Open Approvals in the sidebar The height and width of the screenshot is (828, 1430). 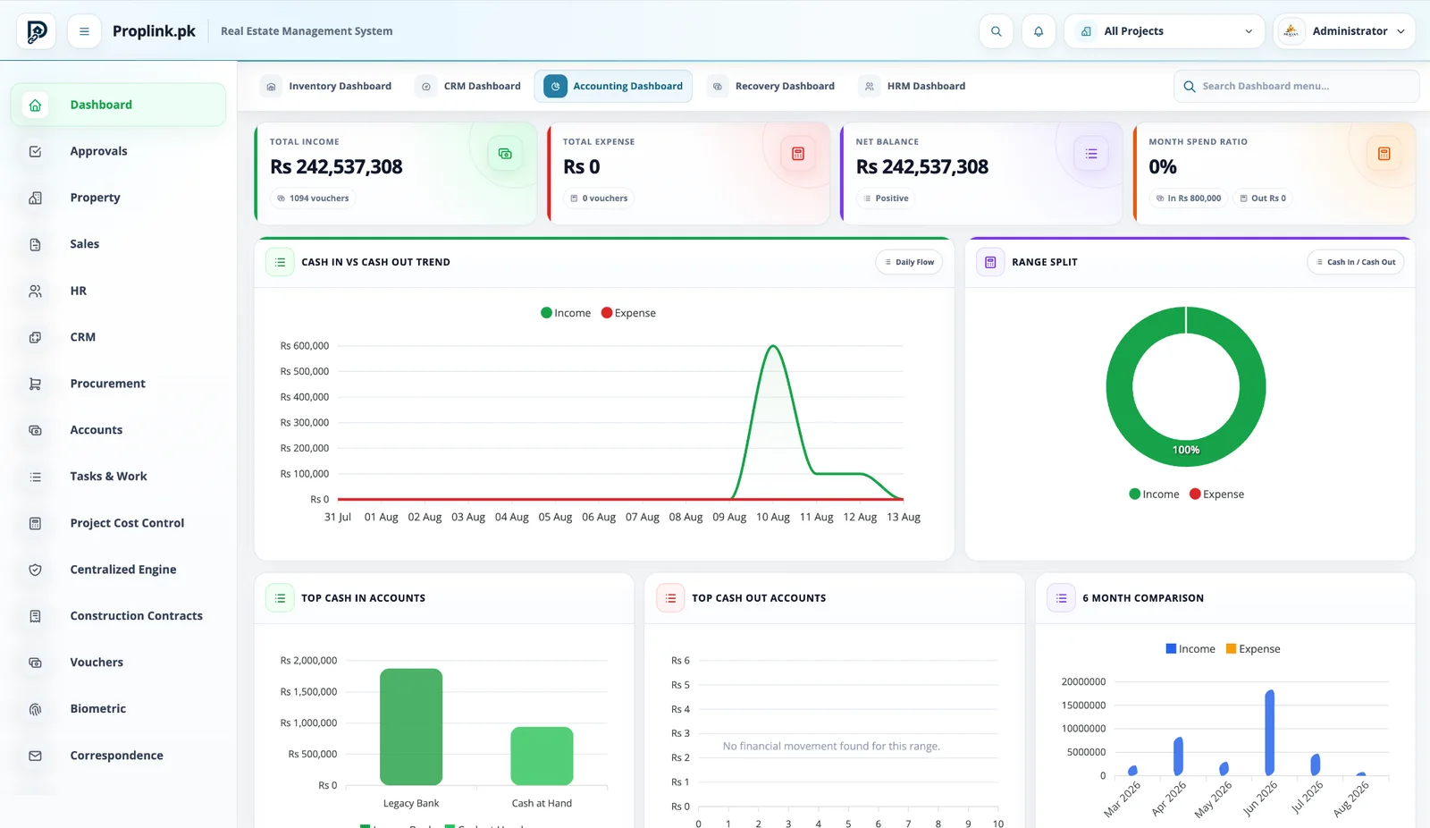pyautogui.click(x=118, y=152)
